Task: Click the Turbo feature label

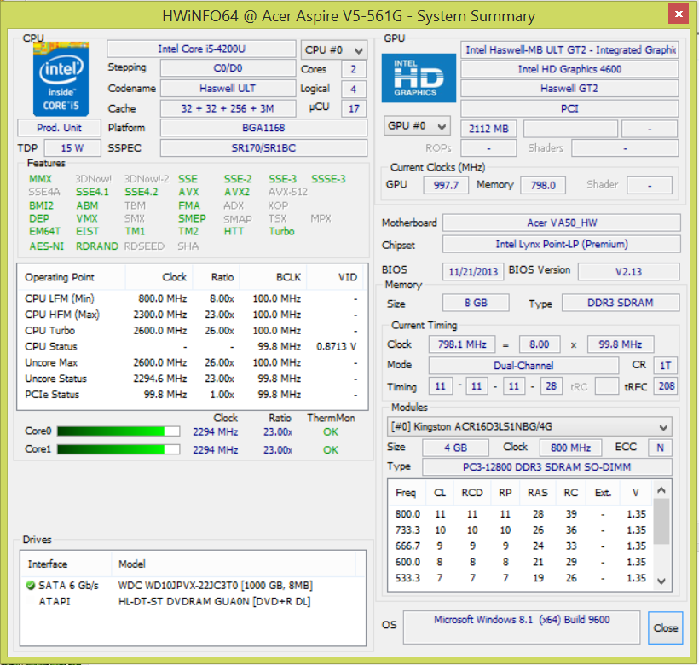Action: (281, 231)
